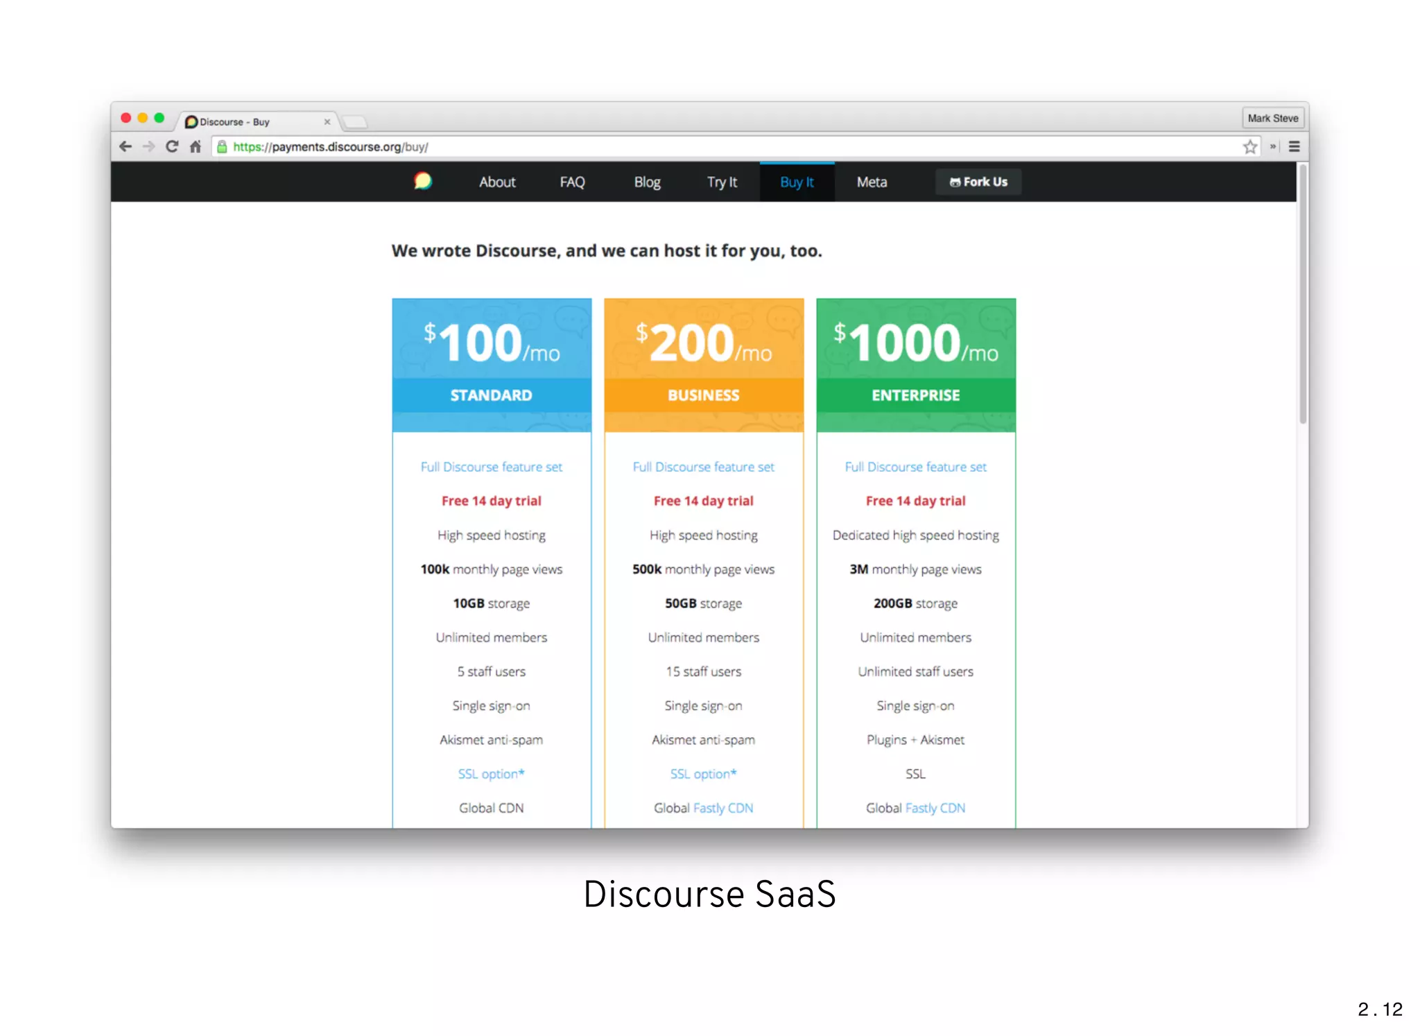Viewport: 1420px width, 1036px height.
Task: Open a new browser tab
Action: (355, 122)
